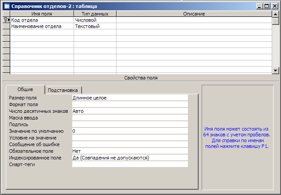The width and height of the screenshot is (281, 195).
Task: Close the 'Справочник отделов-2' table window
Action: pos(274,6)
